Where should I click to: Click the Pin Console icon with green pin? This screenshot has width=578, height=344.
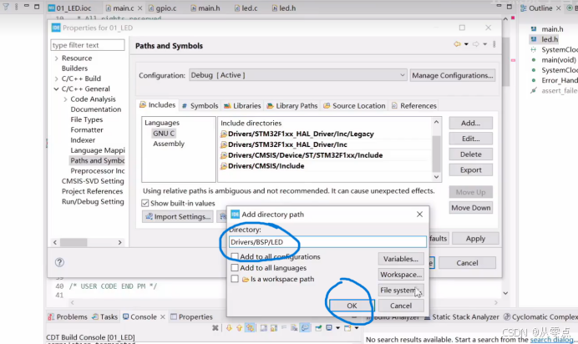[x=318, y=328]
